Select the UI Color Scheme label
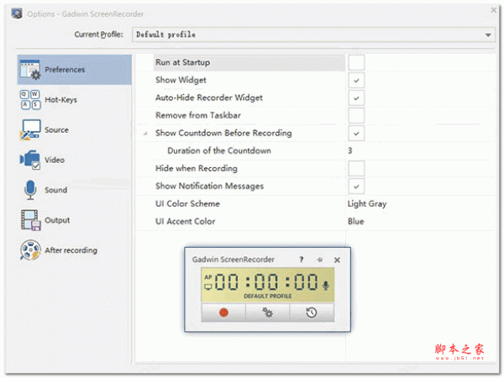 click(187, 204)
